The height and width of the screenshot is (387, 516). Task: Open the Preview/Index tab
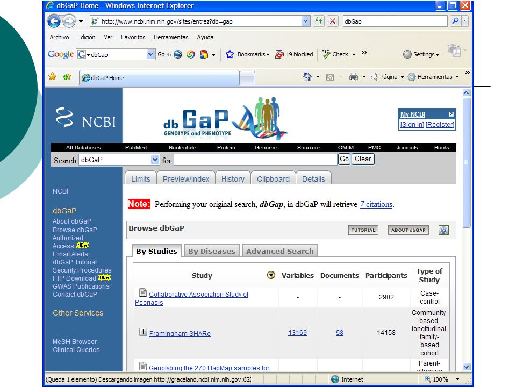186,178
